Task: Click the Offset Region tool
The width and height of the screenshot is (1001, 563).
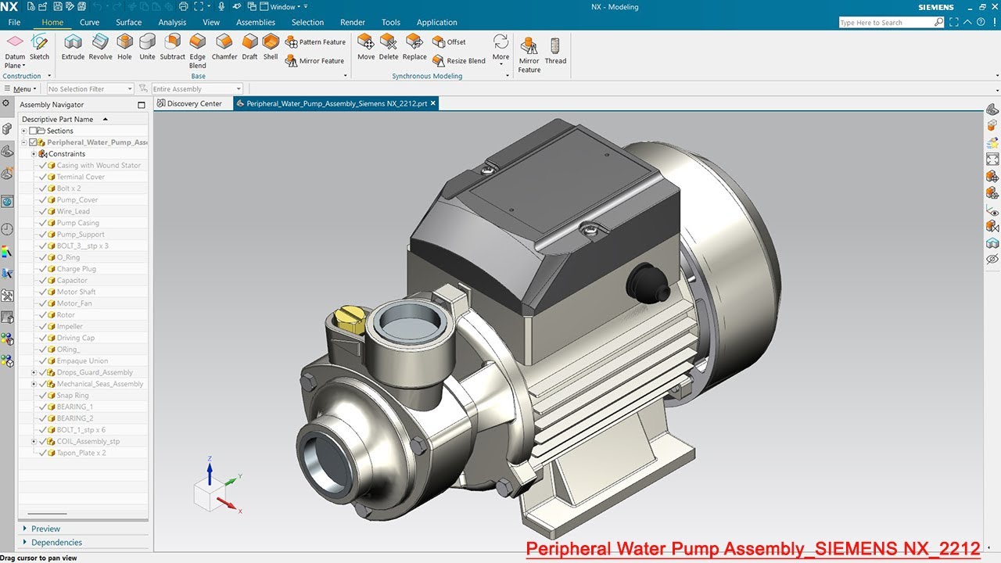Action: pyautogui.click(x=449, y=42)
